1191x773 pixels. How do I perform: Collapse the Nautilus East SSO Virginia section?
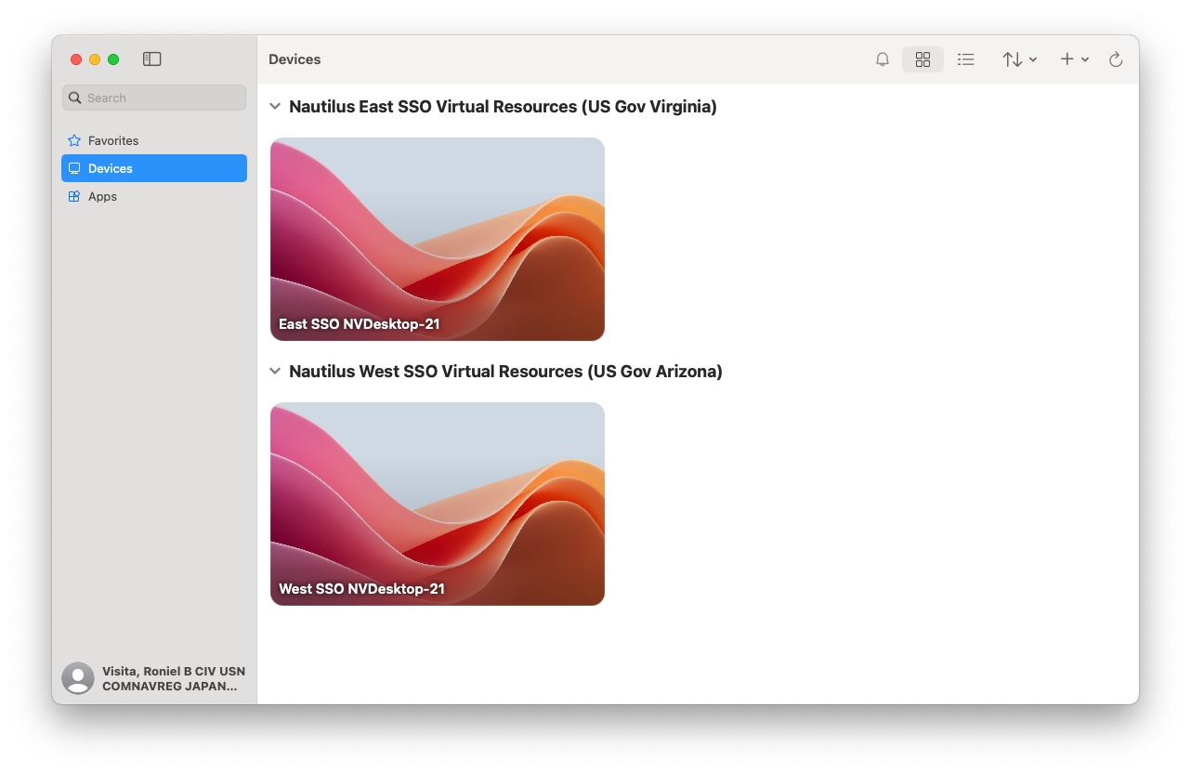point(275,106)
